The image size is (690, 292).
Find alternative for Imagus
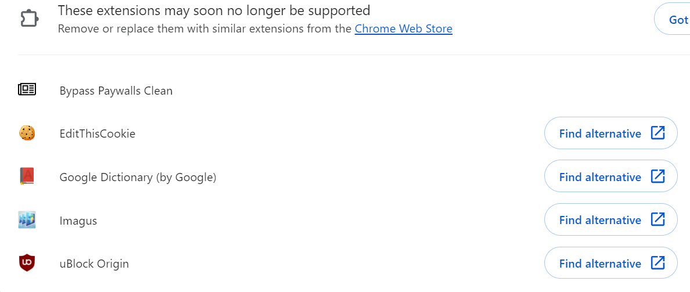[600, 220]
